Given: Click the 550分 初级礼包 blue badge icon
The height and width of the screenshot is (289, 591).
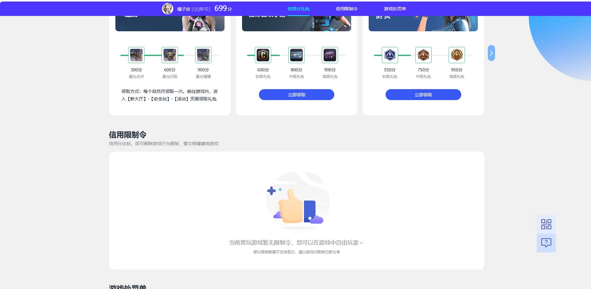Looking at the screenshot, I should click(390, 55).
